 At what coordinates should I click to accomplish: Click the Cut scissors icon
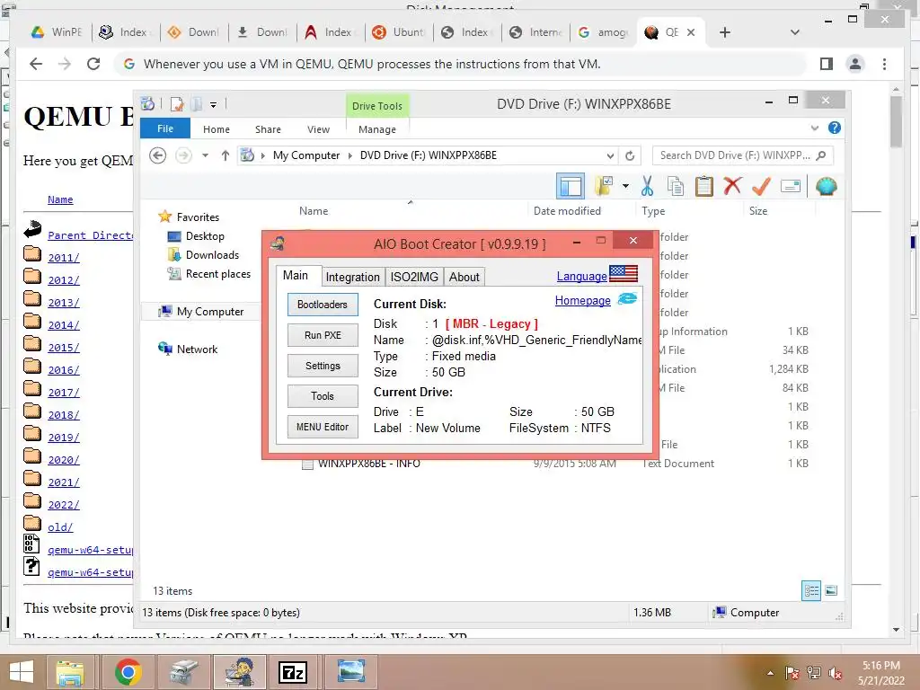tap(647, 186)
